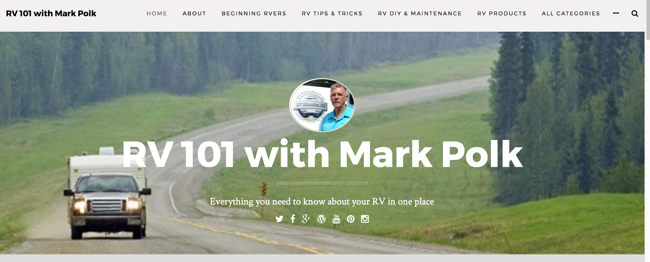Go to the Home menu item
This screenshot has height=262, width=650.
157,13
